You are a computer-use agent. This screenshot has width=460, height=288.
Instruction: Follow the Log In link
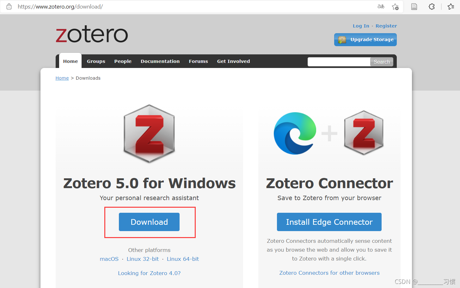point(361,26)
